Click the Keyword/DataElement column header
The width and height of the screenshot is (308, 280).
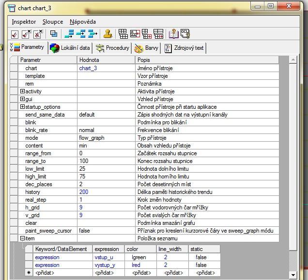coord(62,249)
